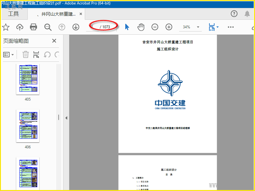Image resolution: width=255 pixels, height=191 pixels.
Task: Click the 页面缩略图 panel title
Action: click(x=16, y=41)
